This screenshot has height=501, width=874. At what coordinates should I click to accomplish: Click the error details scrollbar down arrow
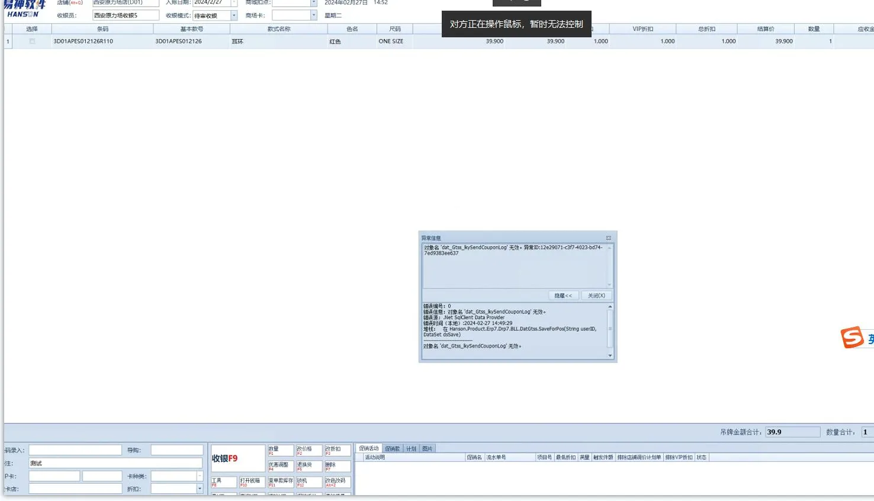coord(610,355)
